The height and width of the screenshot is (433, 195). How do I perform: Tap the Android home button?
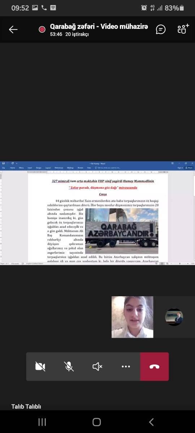click(x=97, y=422)
